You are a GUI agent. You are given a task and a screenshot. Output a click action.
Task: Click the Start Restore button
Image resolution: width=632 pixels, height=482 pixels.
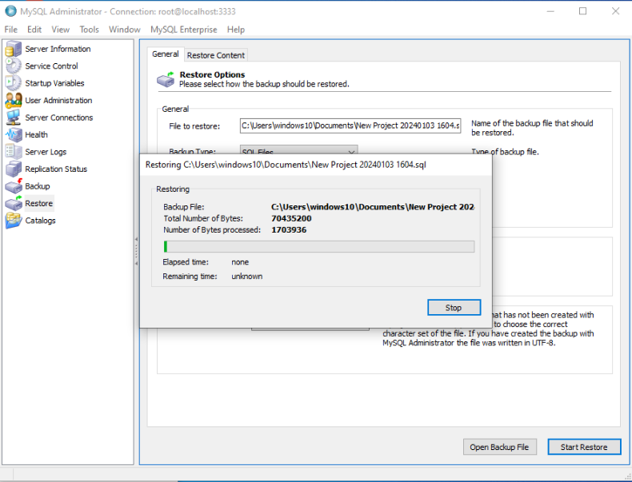click(x=584, y=447)
